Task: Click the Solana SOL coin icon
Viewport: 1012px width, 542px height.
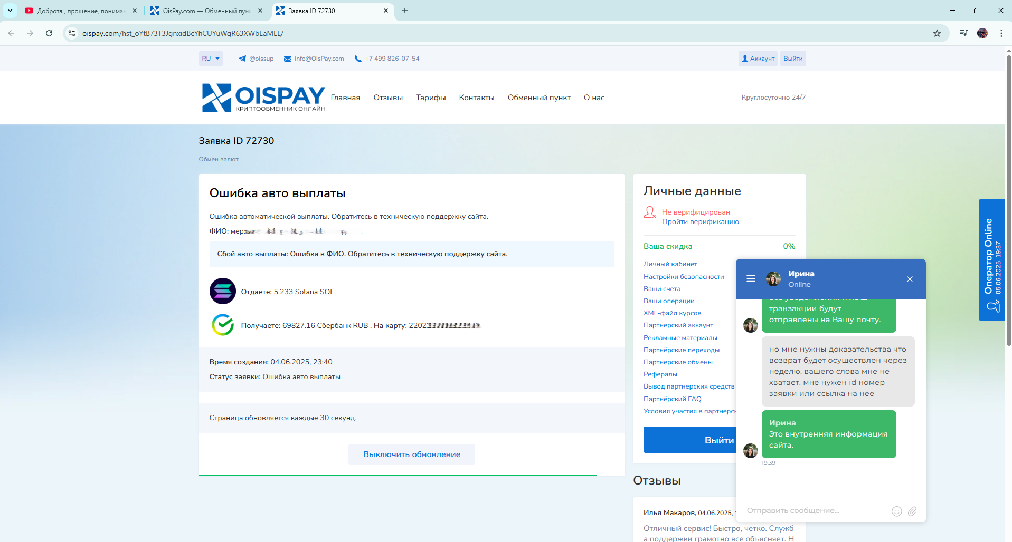Action: 223,291
